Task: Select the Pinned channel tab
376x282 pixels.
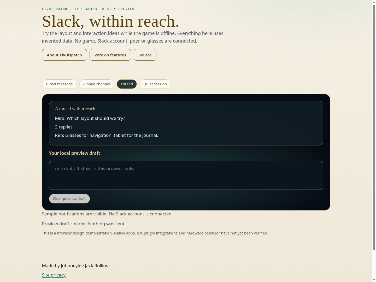Action: [x=97, y=84]
